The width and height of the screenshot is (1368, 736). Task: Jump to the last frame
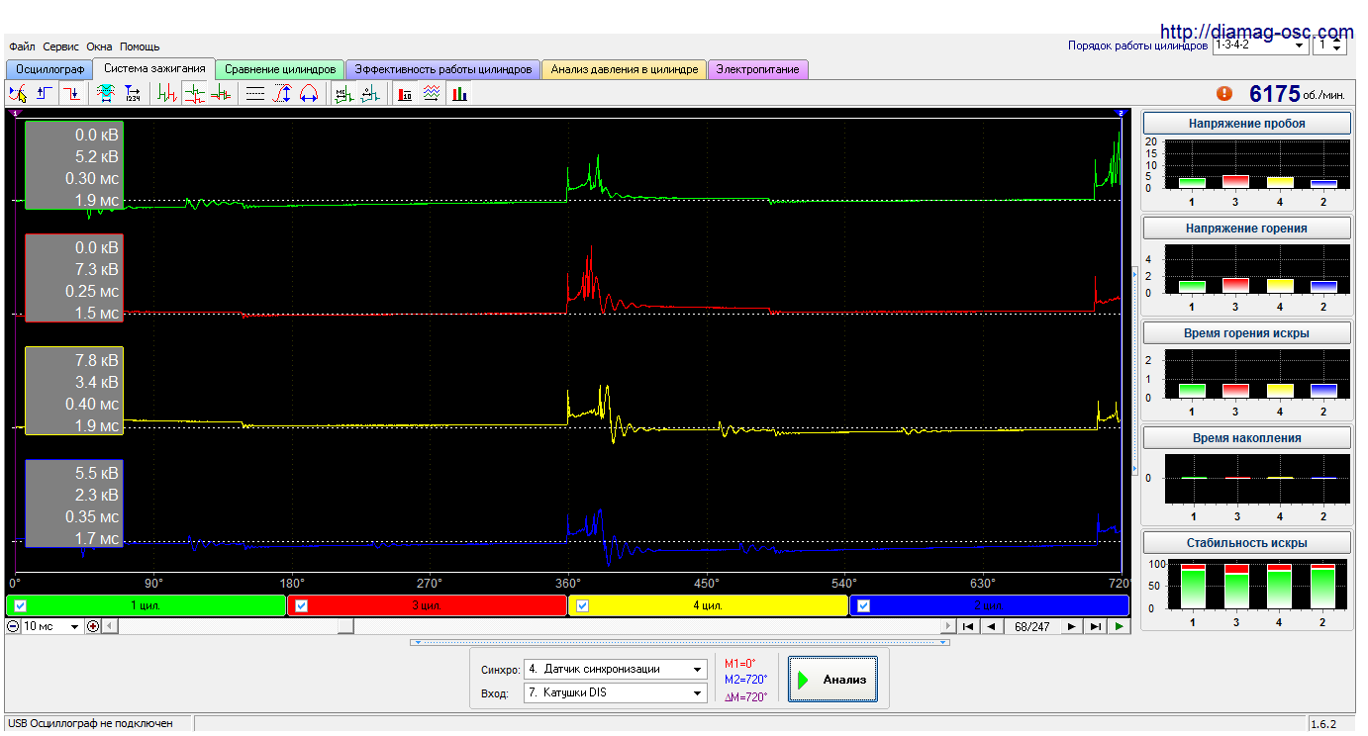tap(1095, 626)
